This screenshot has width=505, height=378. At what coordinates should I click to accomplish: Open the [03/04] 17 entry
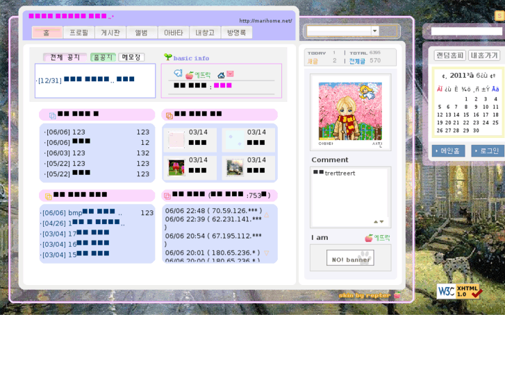click(x=75, y=234)
